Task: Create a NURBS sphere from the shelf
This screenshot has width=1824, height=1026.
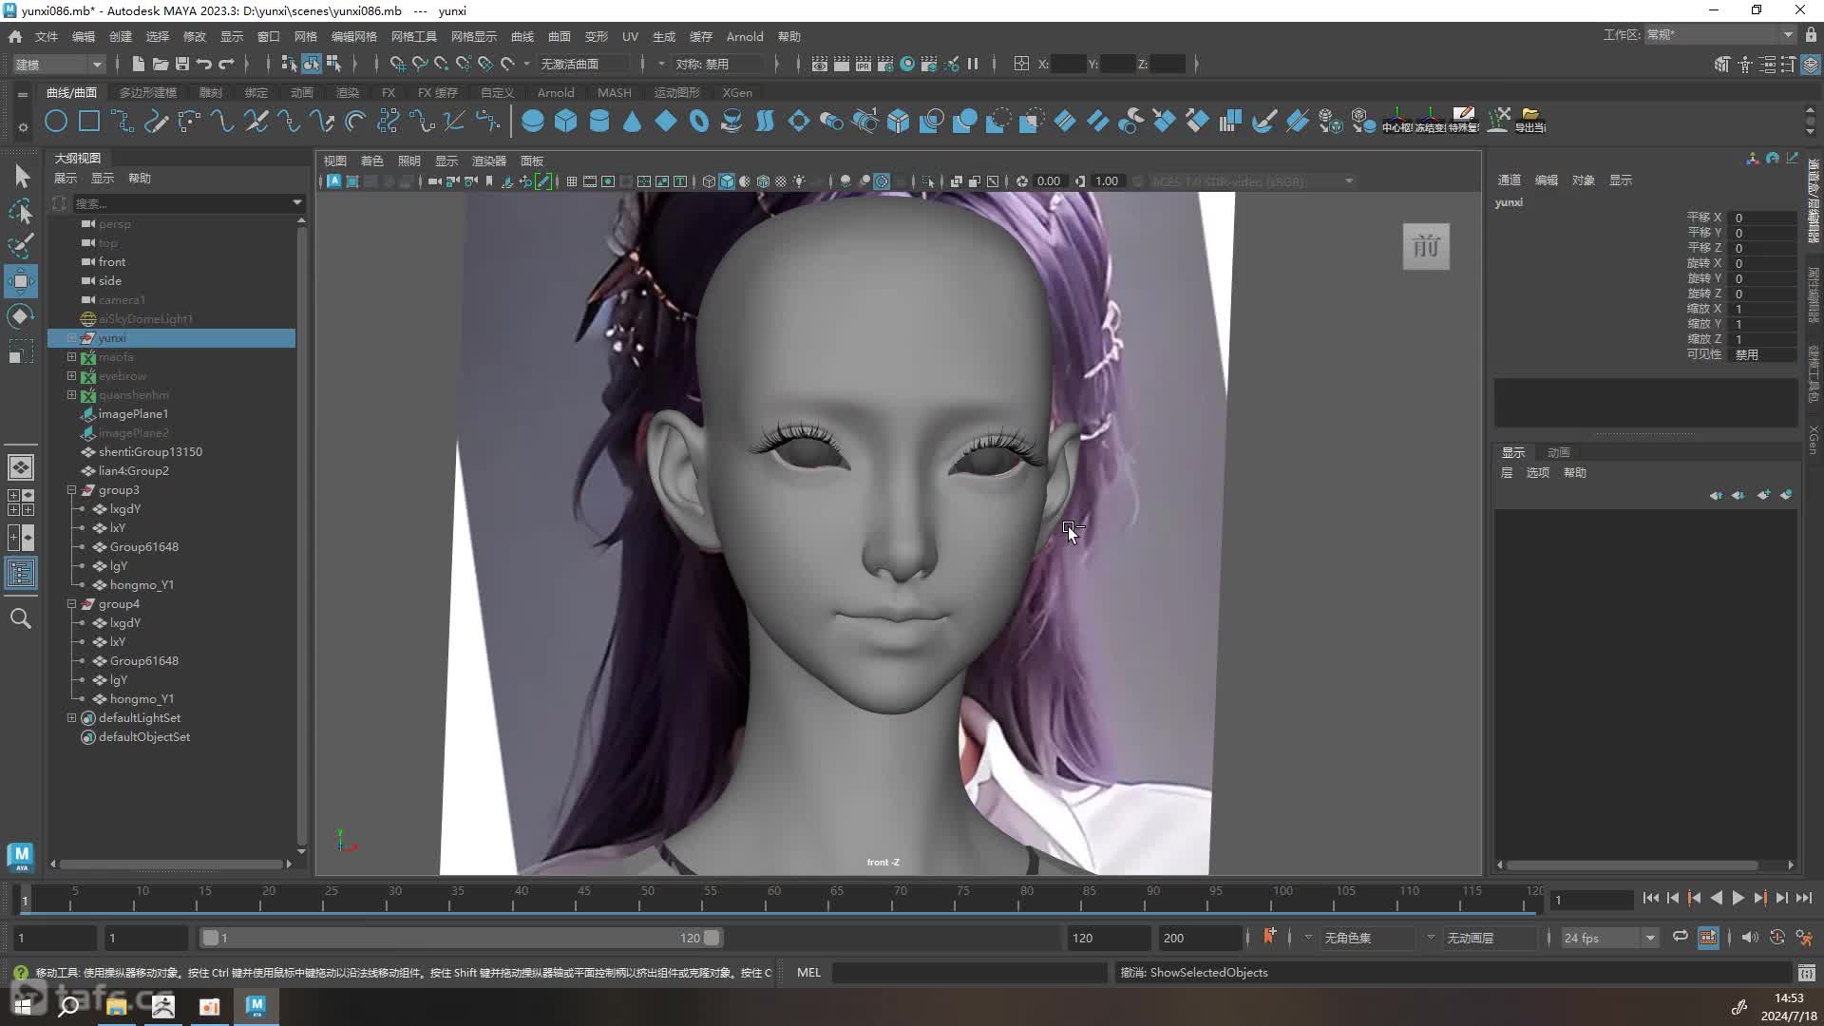Action: click(x=533, y=121)
